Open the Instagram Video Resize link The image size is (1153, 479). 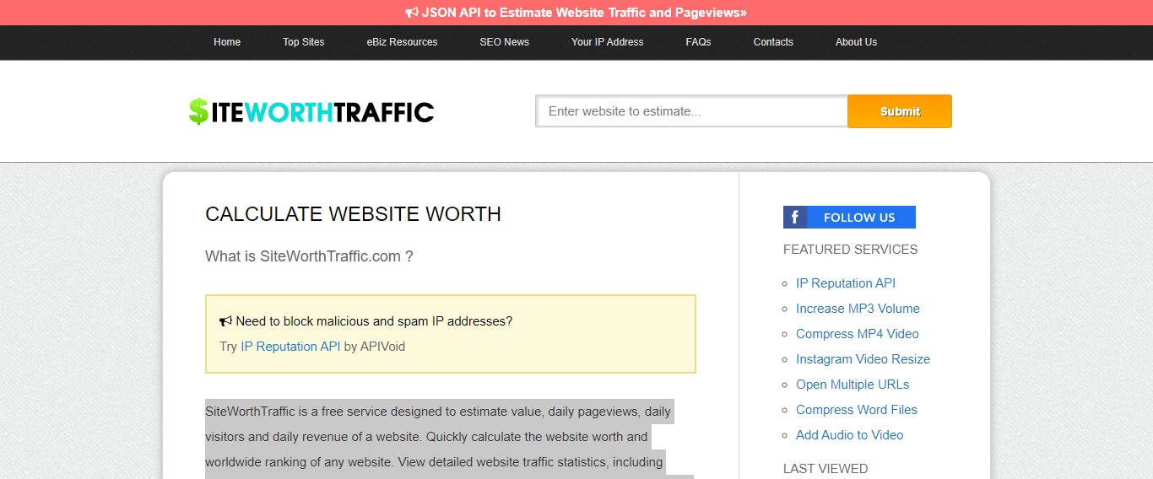coord(863,359)
